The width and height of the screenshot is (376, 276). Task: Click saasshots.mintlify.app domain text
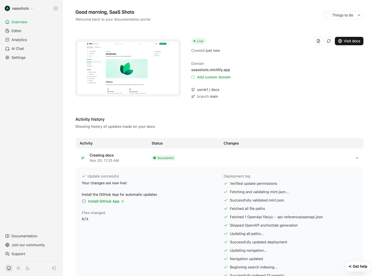(211, 70)
